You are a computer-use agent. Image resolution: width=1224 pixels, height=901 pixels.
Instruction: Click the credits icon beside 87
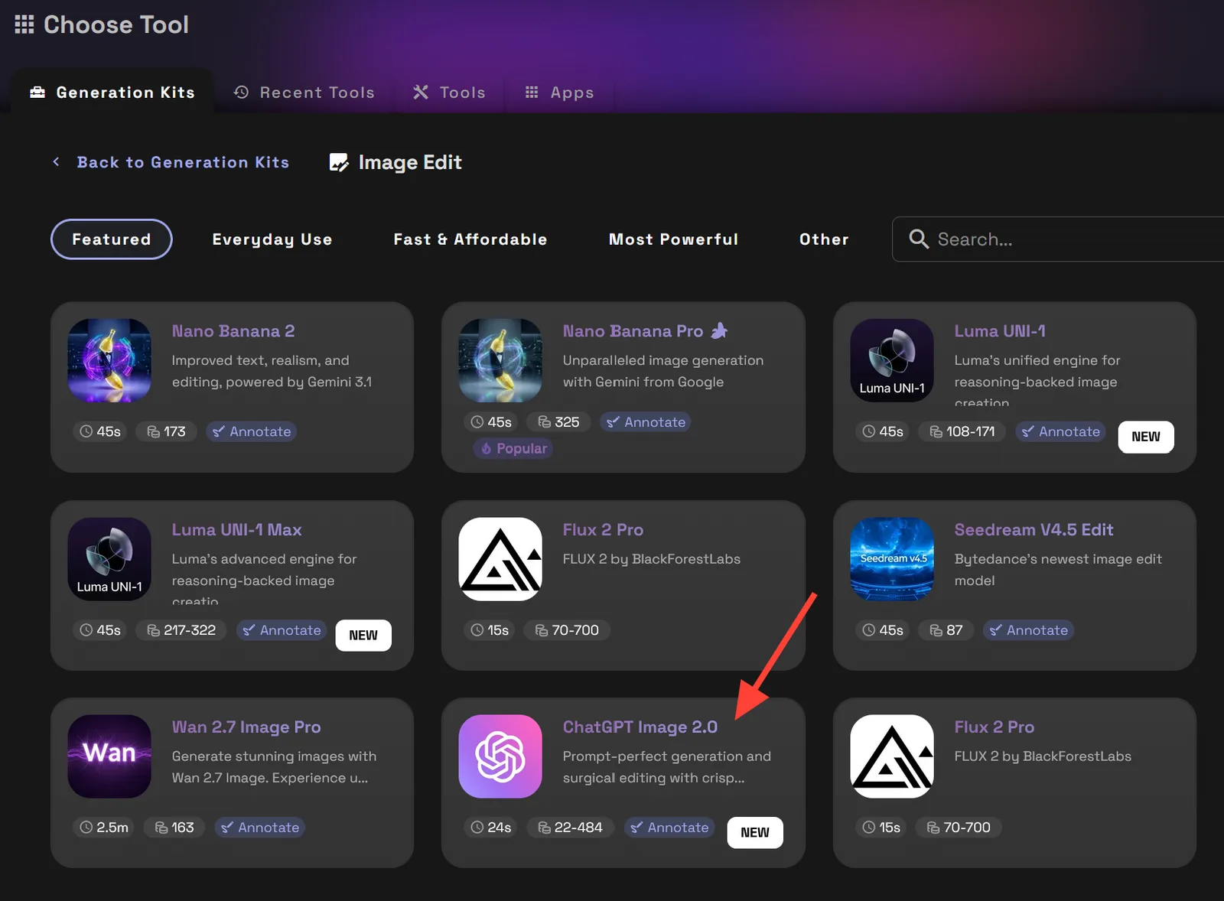(936, 631)
